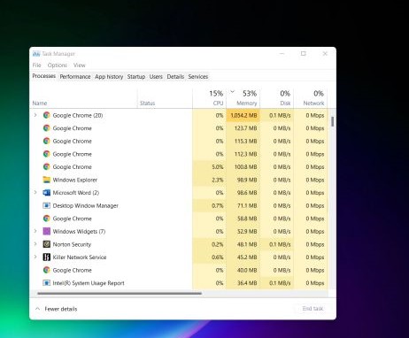Click the vertical scrollbar thumb

[x=332, y=121]
